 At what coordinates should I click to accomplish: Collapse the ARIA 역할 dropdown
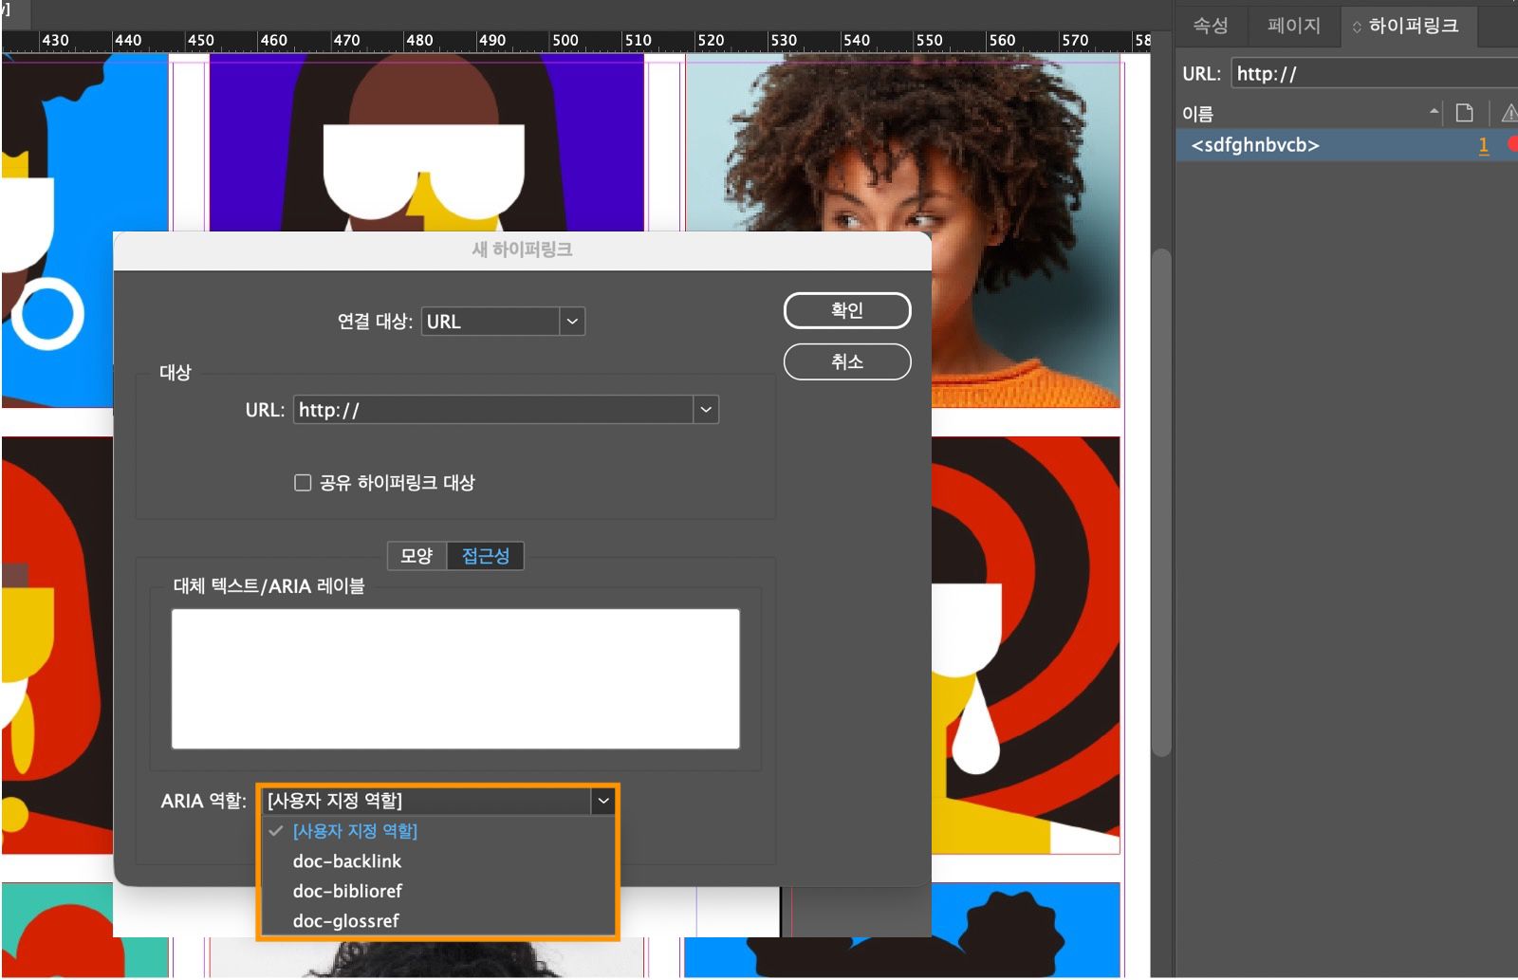coord(604,800)
